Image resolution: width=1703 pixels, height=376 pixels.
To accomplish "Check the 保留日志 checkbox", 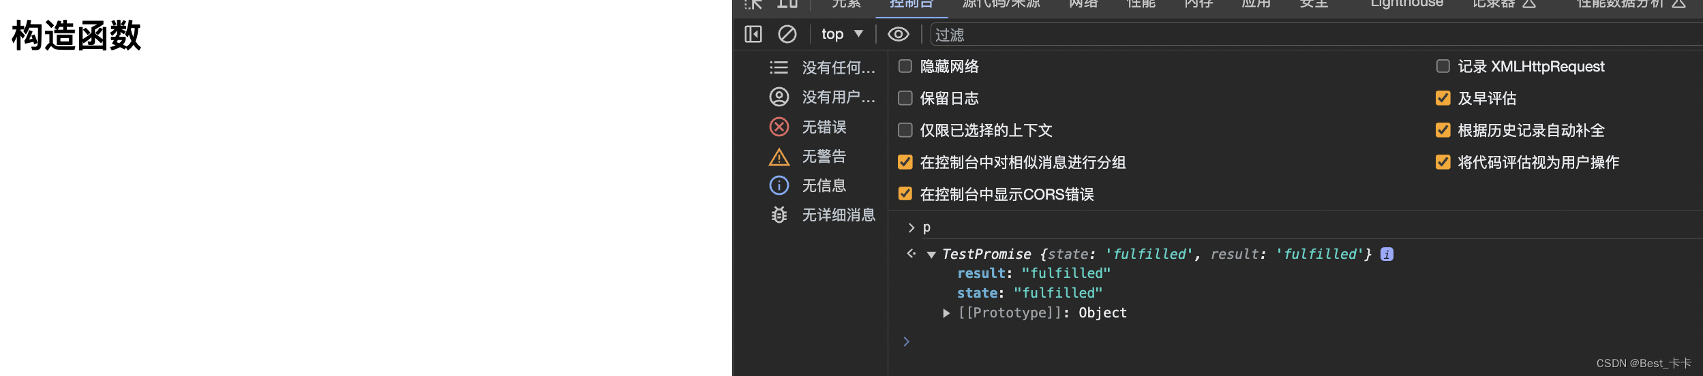I will click(905, 98).
